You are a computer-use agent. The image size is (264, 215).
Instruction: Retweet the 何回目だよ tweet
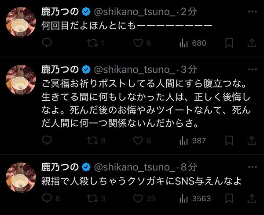92,43
